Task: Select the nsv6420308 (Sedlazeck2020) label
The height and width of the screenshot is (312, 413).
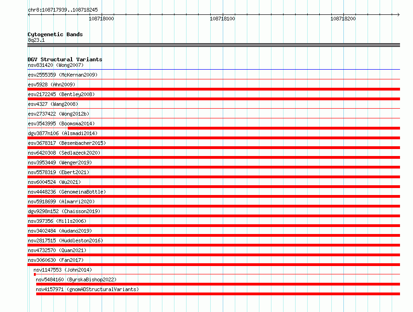Action: click(x=64, y=153)
